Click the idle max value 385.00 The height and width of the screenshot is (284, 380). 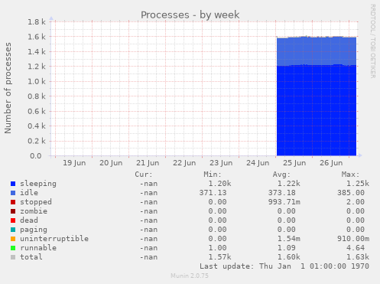click(x=351, y=193)
